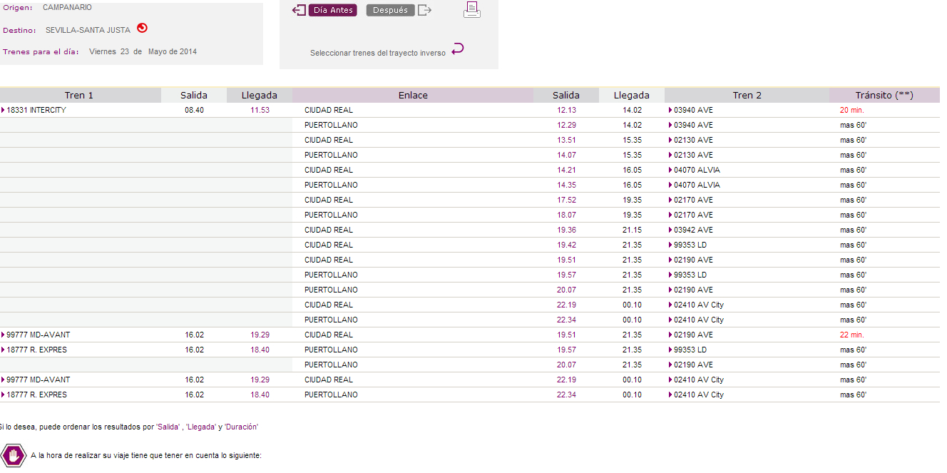The width and height of the screenshot is (947, 473).
Task: Click the printer icon
Action: click(472, 10)
